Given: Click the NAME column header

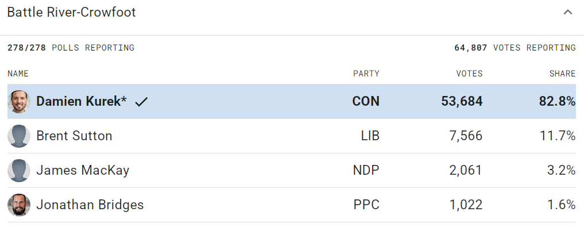Looking at the screenshot, I should coord(18,74).
